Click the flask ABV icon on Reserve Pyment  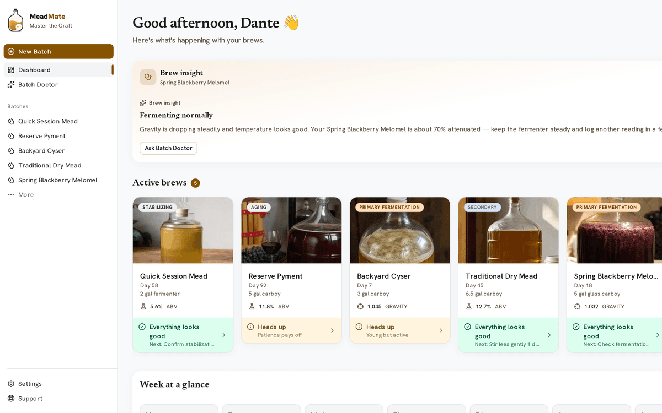[x=252, y=306]
